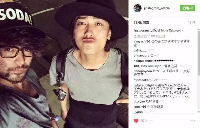Open commenter erinaogura profile
This screenshot has height=128, width=200.
[141, 56]
